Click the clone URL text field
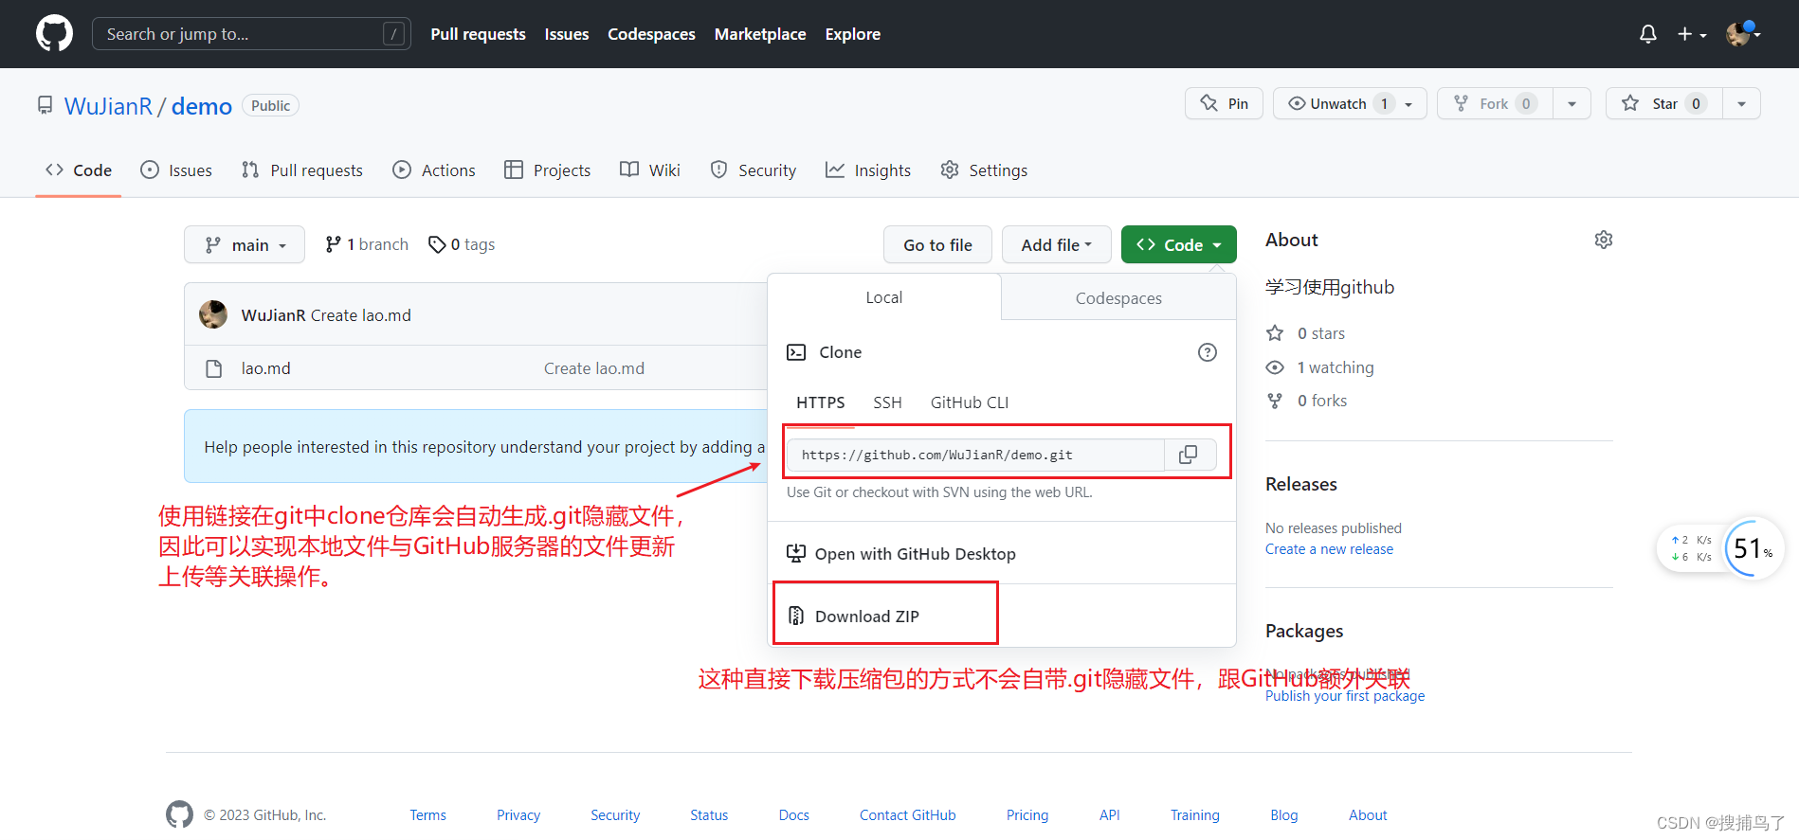The image size is (1799, 840). (x=975, y=455)
